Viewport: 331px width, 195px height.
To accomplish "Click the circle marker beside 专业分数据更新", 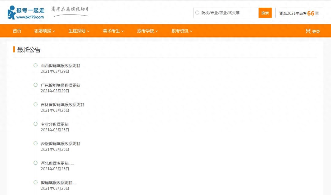I will point(35,124).
